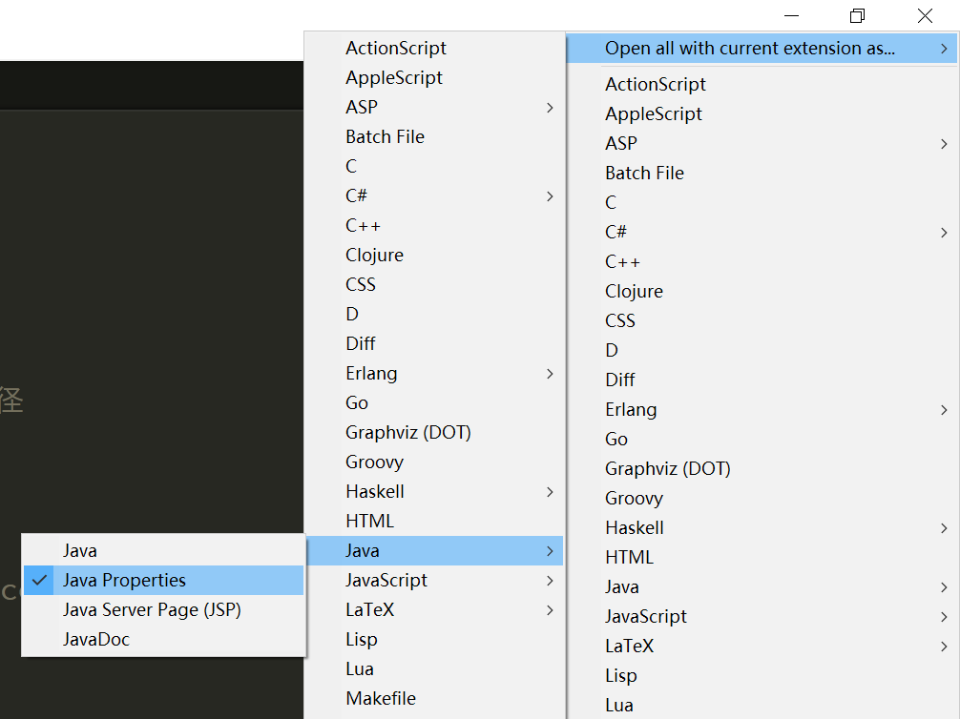Image resolution: width=960 pixels, height=719 pixels.
Task: Select C in the menu containing Makefile
Action: pyautogui.click(x=434, y=167)
